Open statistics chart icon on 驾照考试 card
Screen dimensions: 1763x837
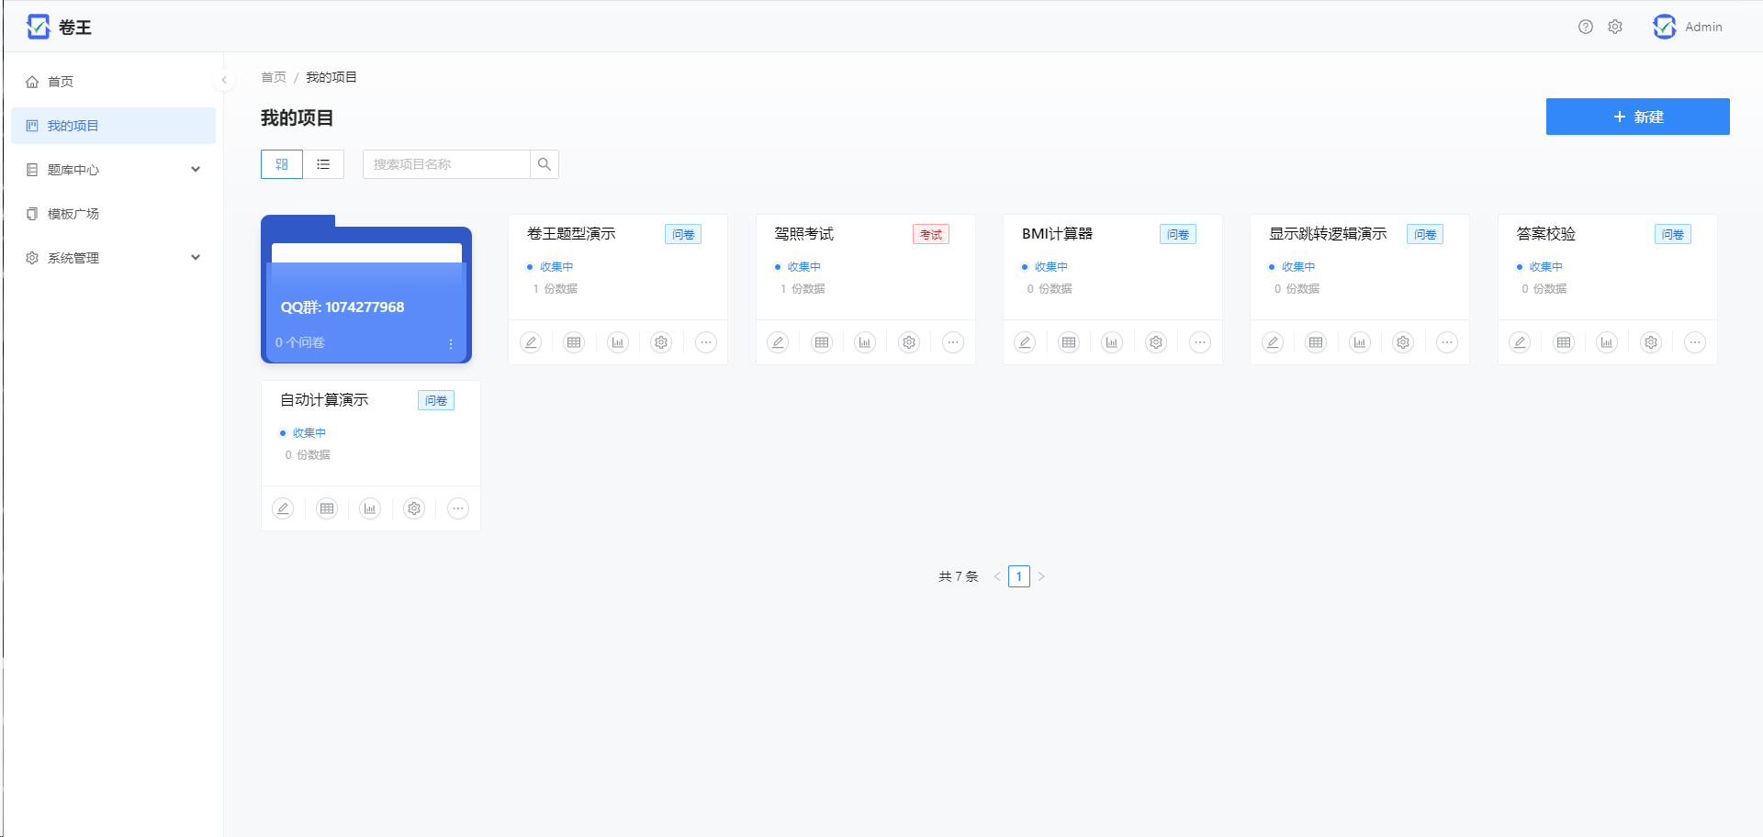[x=865, y=342]
